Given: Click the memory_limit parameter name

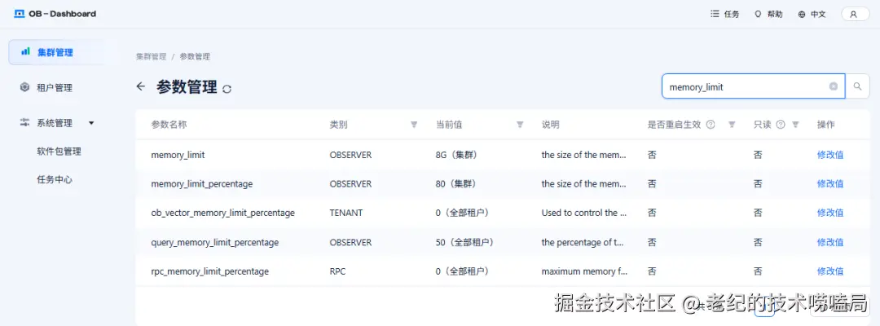Looking at the screenshot, I should point(178,155).
